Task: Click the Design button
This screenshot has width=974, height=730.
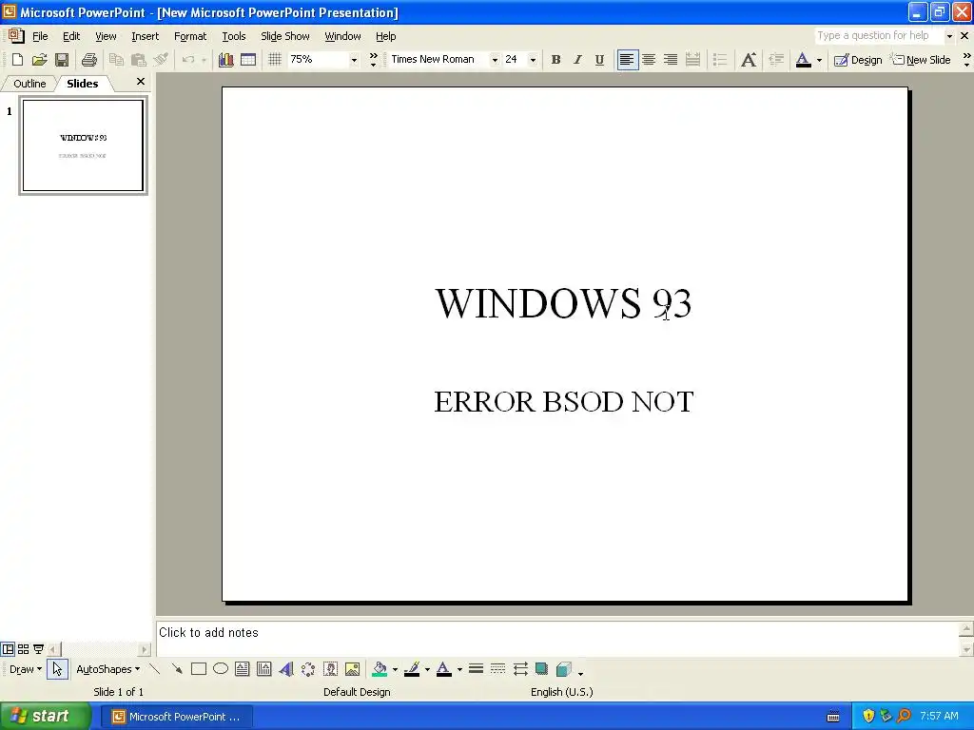Action: (858, 60)
